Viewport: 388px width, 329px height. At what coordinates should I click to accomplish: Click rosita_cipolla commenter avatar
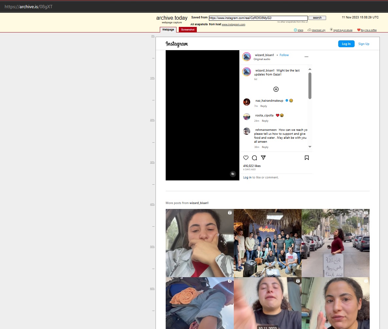click(x=247, y=116)
